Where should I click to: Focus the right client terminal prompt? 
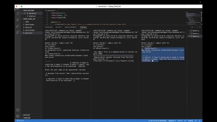(153, 61)
